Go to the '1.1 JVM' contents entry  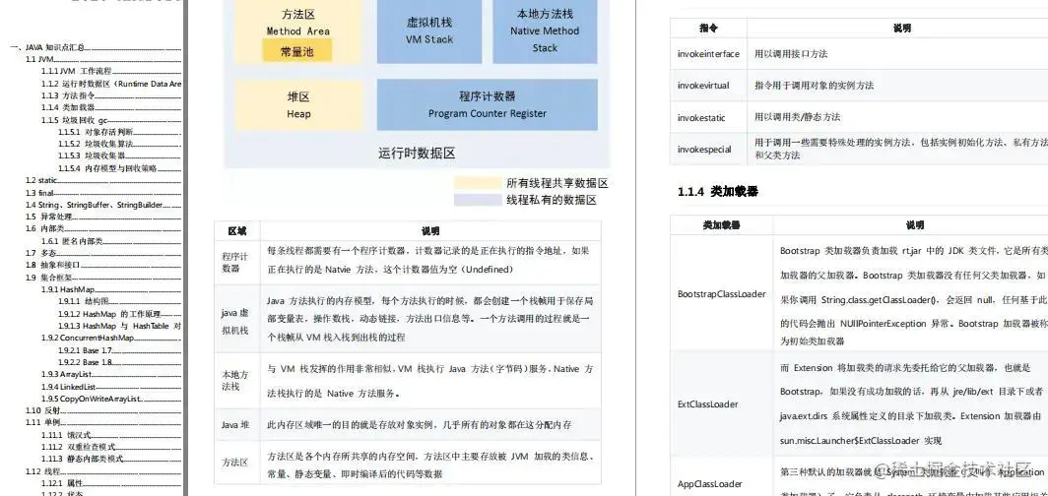[x=103, y=59]
